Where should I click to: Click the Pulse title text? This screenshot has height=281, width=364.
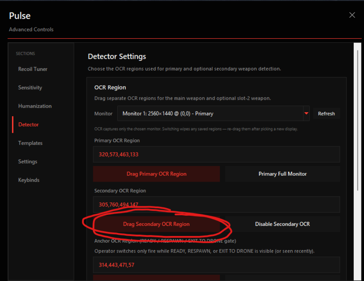point(20,16)
